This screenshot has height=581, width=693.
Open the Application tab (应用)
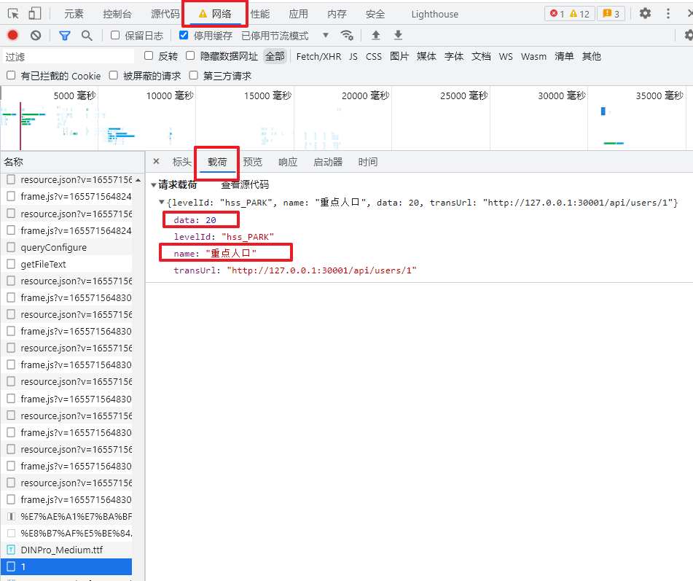pyautogui.click(x=298, y=14)
